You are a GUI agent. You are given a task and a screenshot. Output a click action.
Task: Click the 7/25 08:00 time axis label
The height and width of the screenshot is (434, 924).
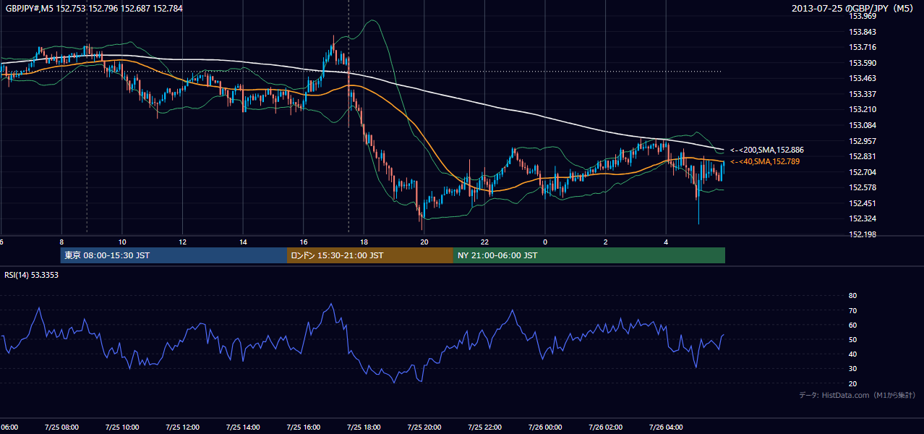(x=61, y=427)
